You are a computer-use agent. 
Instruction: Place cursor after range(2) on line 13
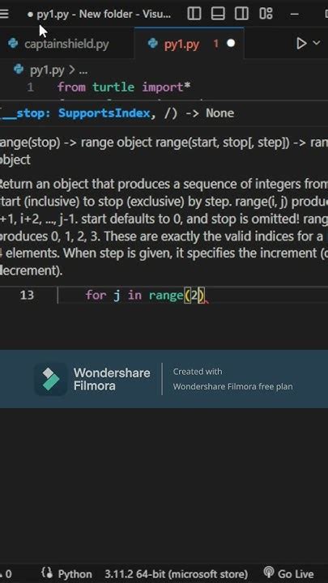click(206, 296)
